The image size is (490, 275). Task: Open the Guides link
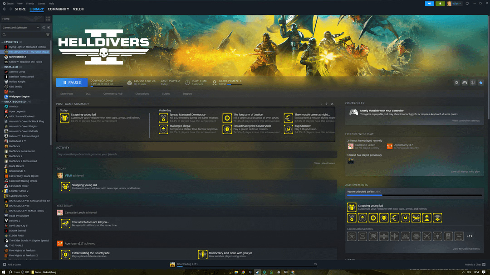point(166,94)
